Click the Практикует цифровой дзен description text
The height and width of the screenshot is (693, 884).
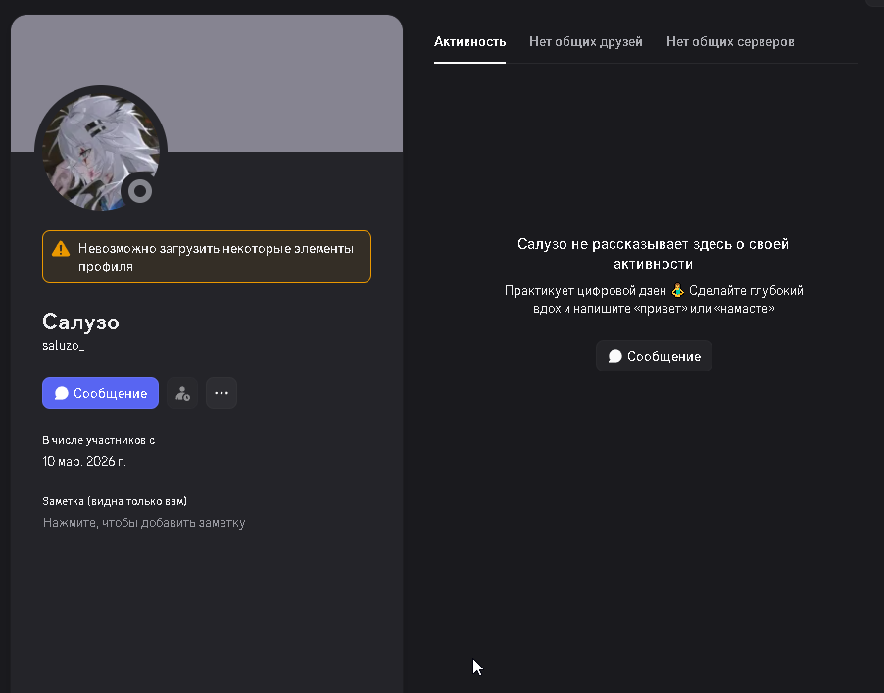(x=654, y=299)
